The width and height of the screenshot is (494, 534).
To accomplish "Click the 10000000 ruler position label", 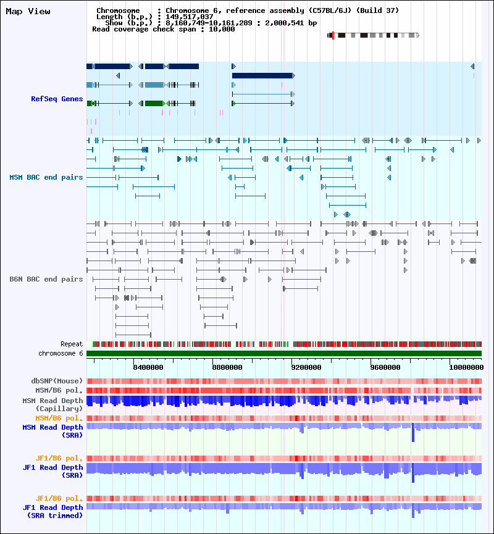I will [466, 367].
